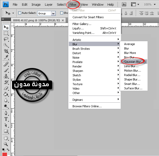
Task: Click the Photoshop Ps logo
Action: coord(6,4)
